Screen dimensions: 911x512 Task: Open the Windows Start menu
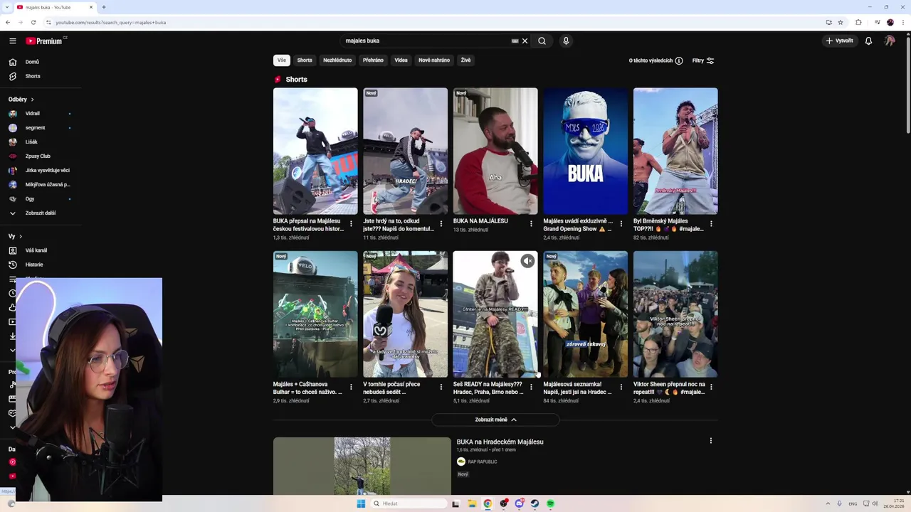[361, 503]
